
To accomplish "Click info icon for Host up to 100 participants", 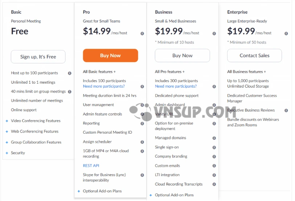I will pos(69,73).
